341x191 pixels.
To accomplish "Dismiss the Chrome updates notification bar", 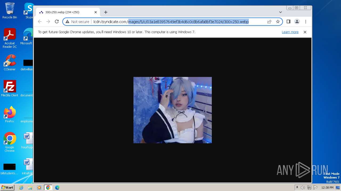I will 305,32.
